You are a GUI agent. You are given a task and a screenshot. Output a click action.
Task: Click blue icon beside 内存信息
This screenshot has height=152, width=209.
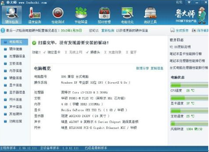point(5,71)
